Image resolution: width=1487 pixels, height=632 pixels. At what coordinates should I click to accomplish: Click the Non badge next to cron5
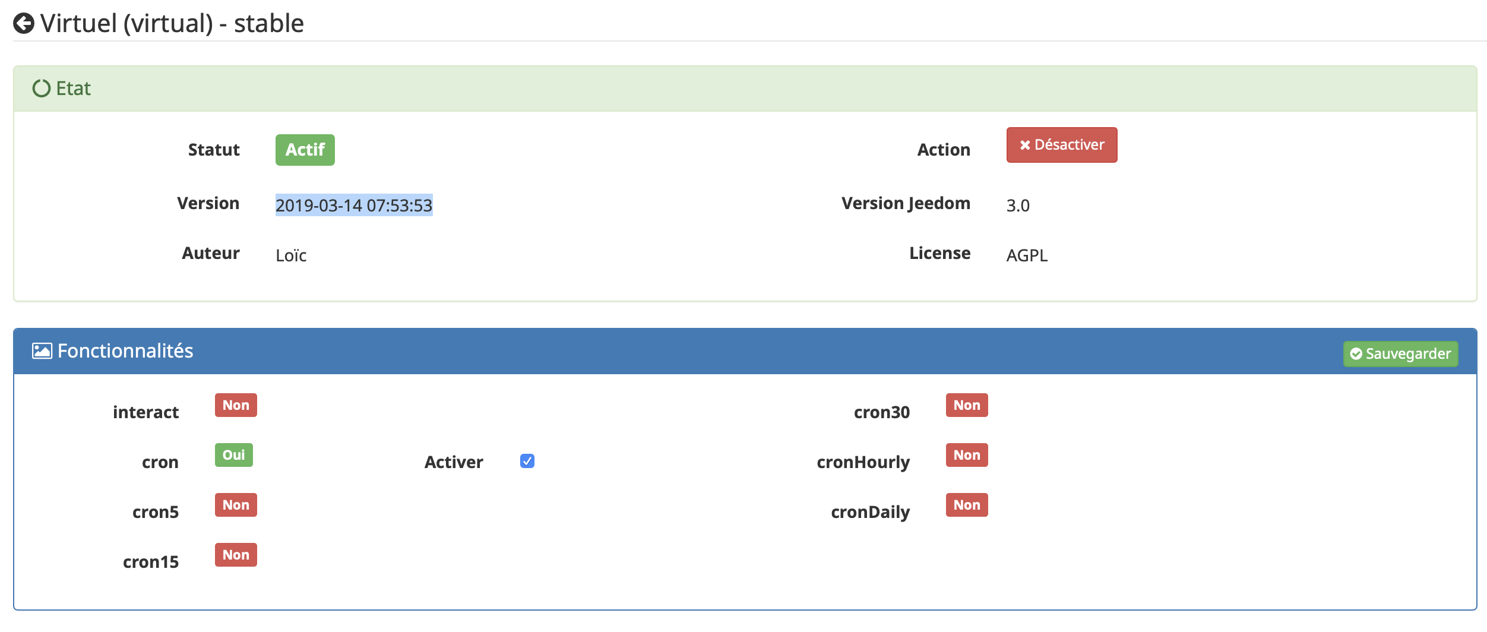[x=236, y=505]
